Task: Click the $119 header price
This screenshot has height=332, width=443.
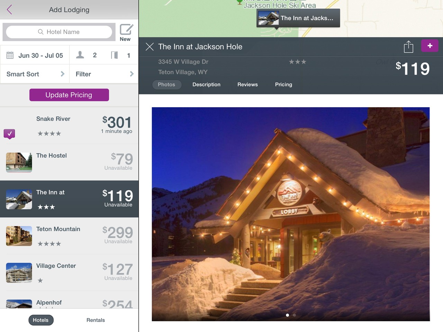Action: point(413,68)
